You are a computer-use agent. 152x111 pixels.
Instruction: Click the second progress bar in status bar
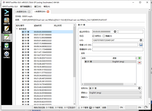[131, 107]
